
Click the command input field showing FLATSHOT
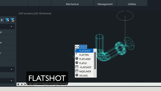[x=81, y=47]
